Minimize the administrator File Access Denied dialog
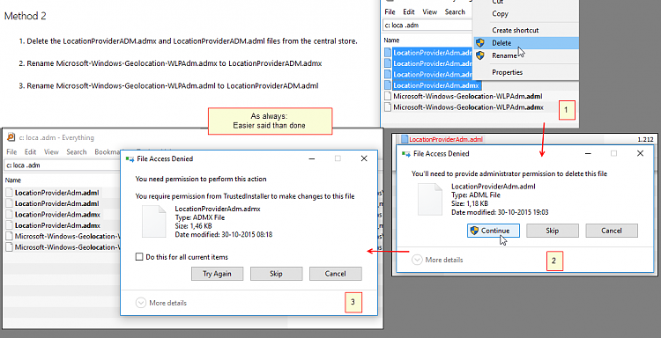Image resolution: width=661 pixels, height=338 pixels. [x=588, y=154]
